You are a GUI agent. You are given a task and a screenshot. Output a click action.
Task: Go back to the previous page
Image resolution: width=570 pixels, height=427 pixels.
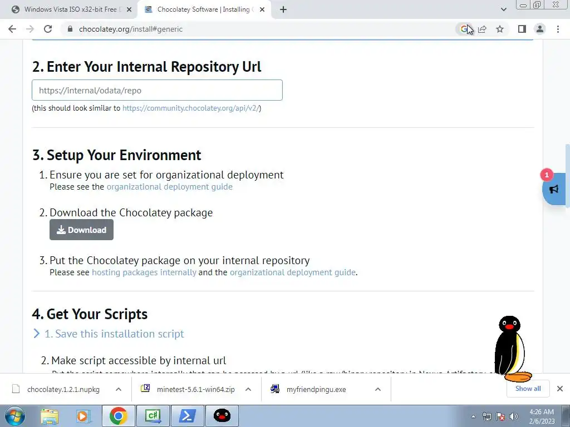[x=12, y=29]
